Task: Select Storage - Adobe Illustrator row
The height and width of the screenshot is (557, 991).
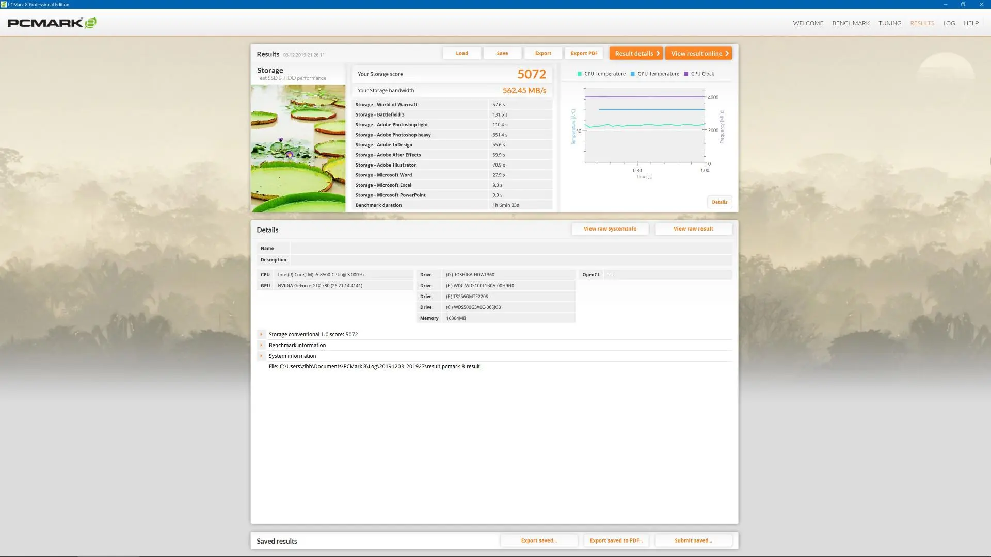Action: 452,165
